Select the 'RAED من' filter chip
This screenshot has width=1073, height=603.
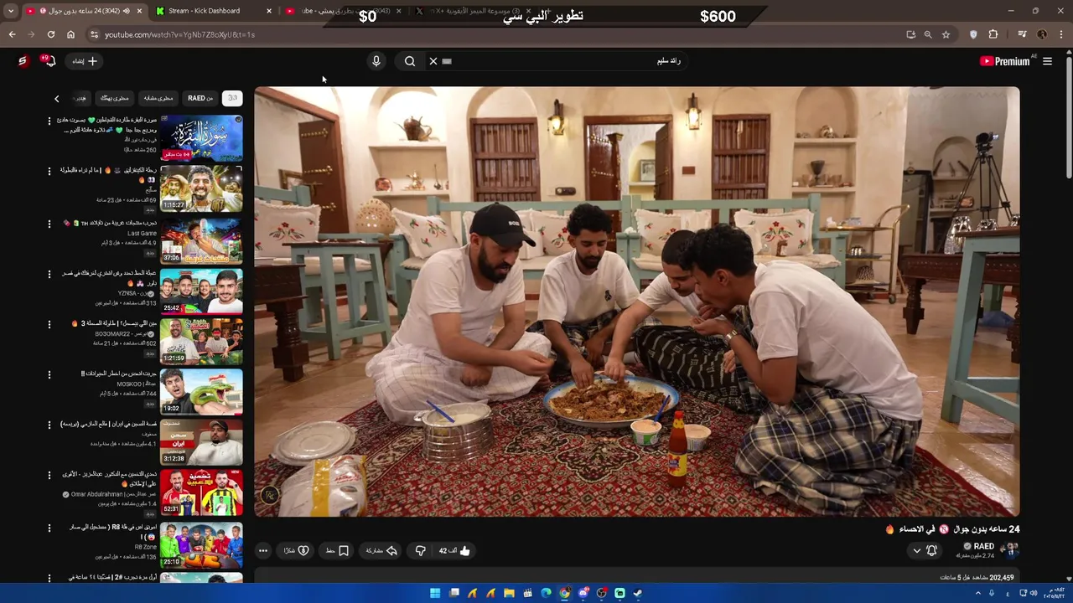[x=200, y=98]
